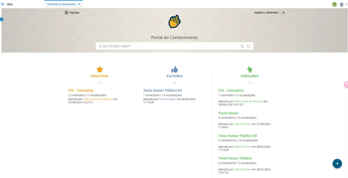Screen dimensions: 348x178
Task: Open Gabriel Kaiser author link in Curtidos
Action: click(168, 99)
